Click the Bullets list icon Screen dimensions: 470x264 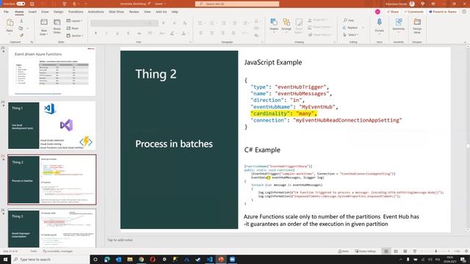200,23
